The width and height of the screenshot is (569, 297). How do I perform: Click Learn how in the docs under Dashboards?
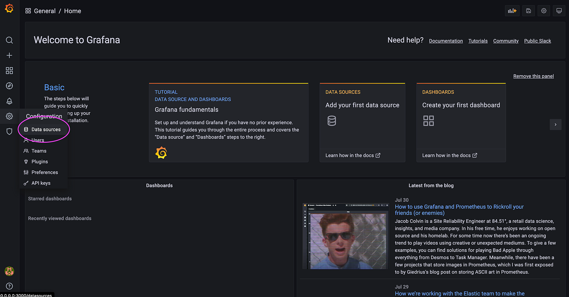pyautogui.click(x=450, y=155)
